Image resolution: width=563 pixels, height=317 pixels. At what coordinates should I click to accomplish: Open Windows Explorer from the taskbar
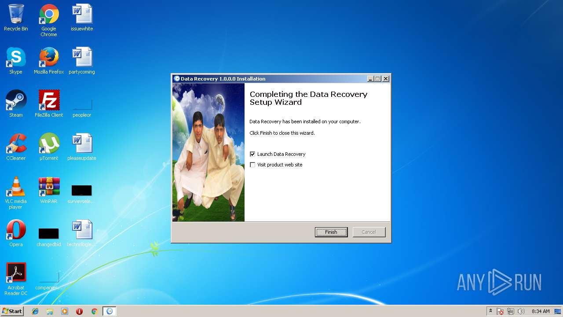[x=50, y=311]
